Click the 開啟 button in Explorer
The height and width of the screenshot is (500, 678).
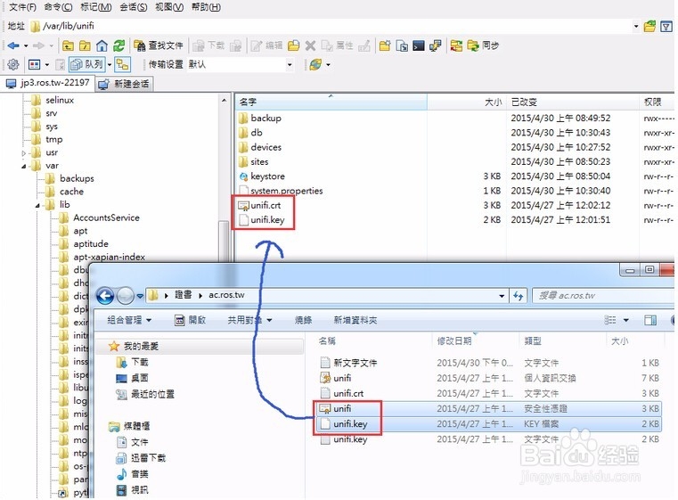tap(191, 321)
